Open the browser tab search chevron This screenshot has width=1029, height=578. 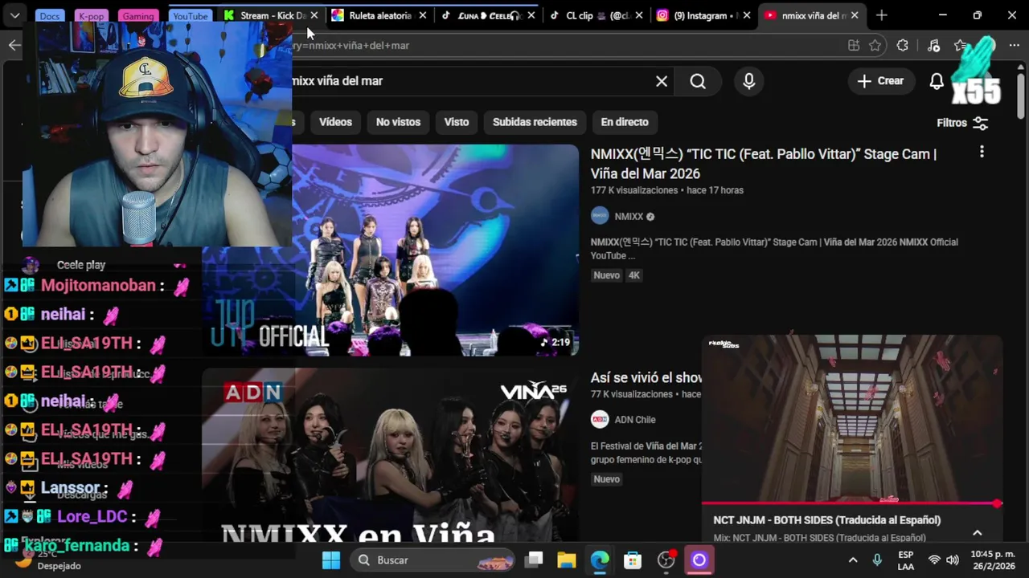[14, 15]
